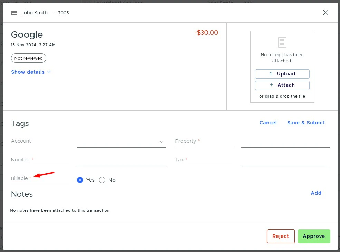This screenshot has width=340, height=252.
Task: Click the Not reviewed status badge
Action: pos(28,58)
